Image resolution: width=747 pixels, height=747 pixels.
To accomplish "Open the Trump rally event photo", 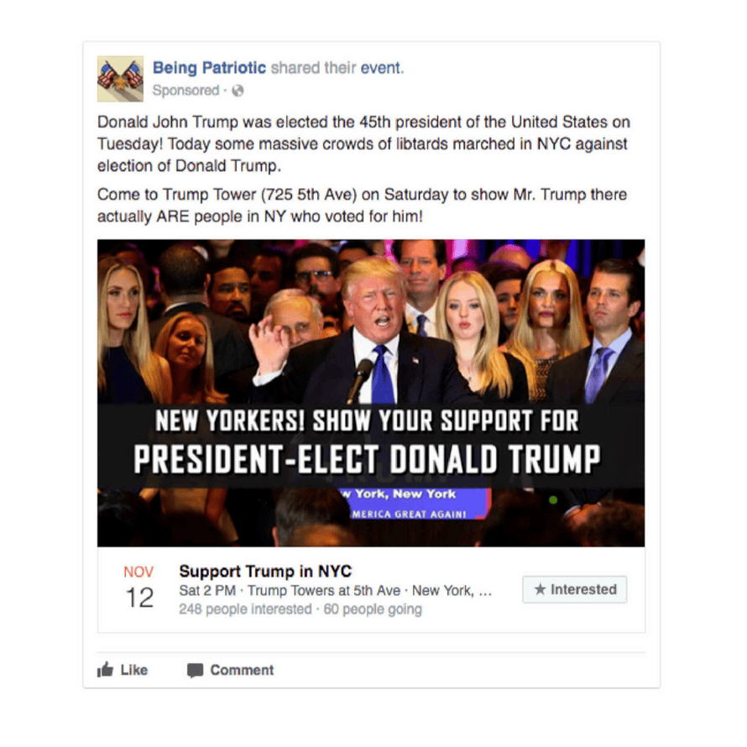I will click(371, 393).
